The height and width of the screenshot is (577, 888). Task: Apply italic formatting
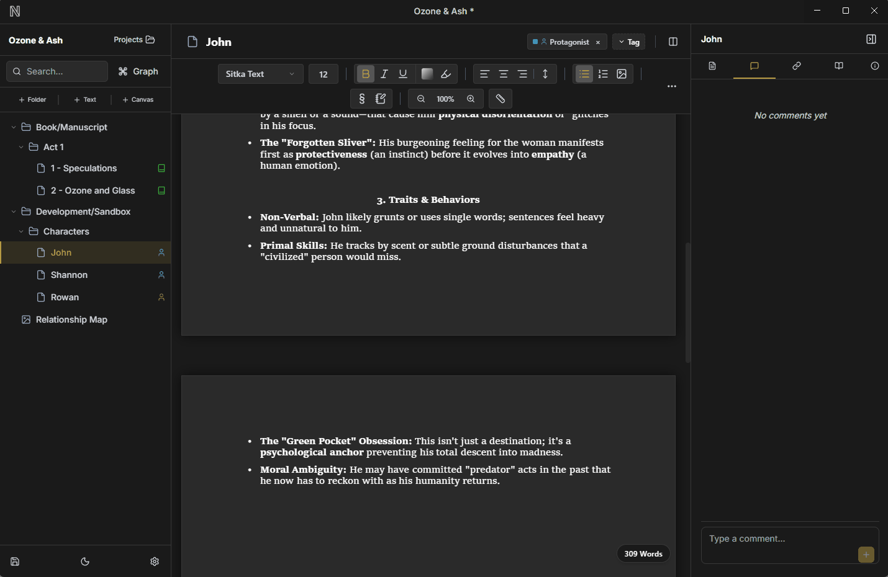click(384, 73)
